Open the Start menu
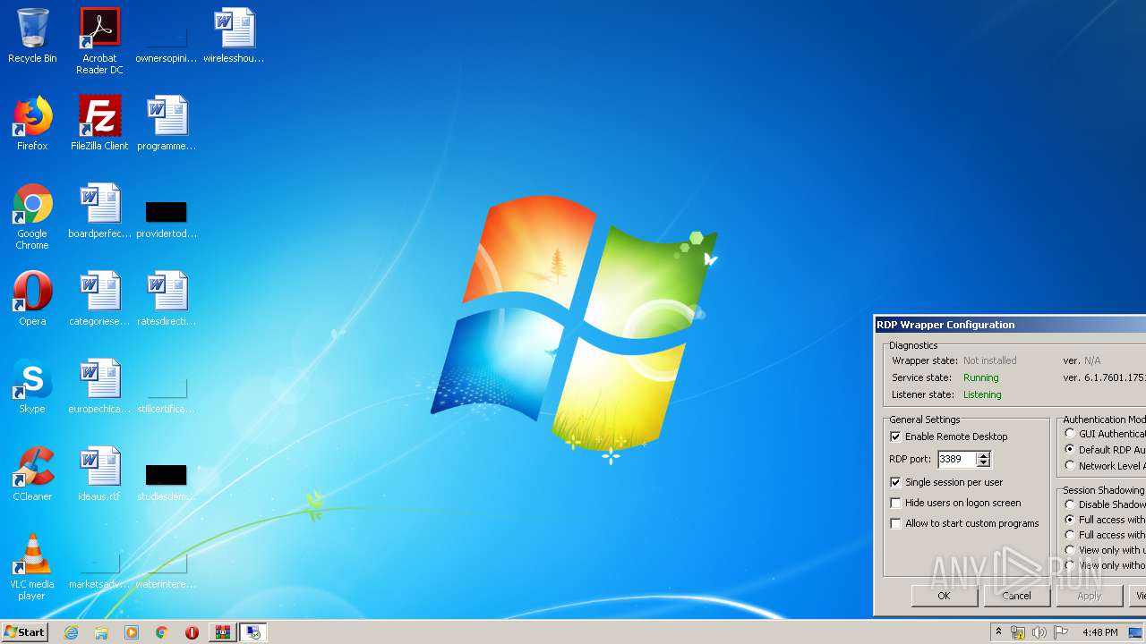Image resolution: width=1146 pixels, height=644 pixels. click(25, 632)
